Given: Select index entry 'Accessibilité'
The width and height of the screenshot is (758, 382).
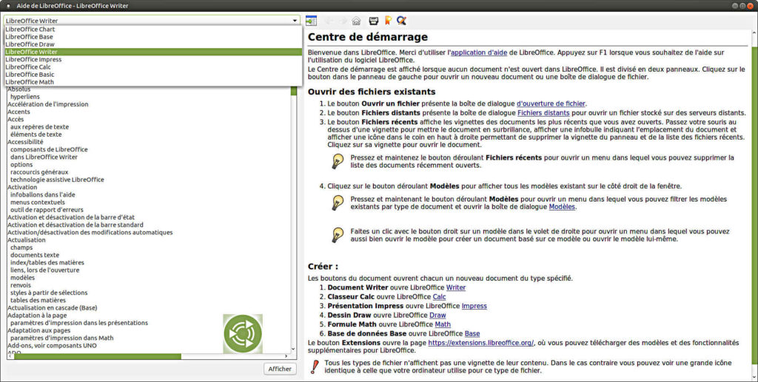Looking at the screenshot, I should tap(25, 142).
